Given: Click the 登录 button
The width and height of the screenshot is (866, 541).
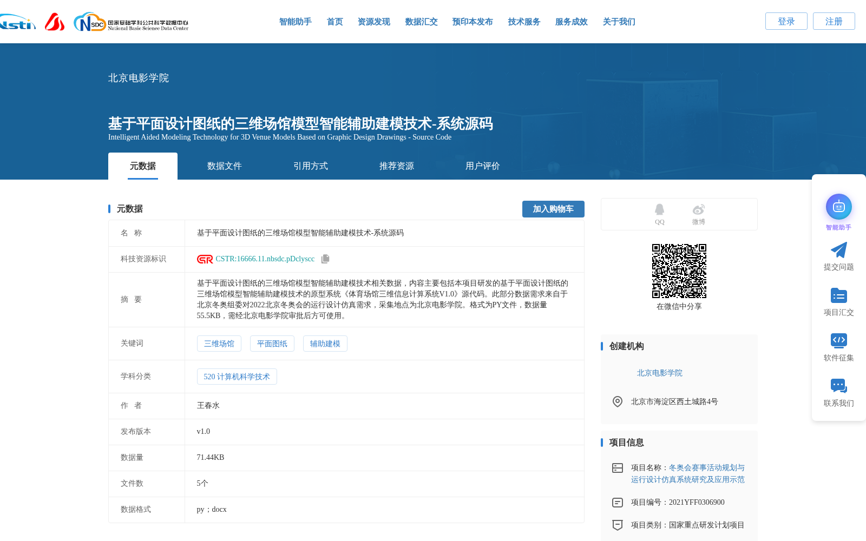Looking at the screenshot, I should (786, 21).
